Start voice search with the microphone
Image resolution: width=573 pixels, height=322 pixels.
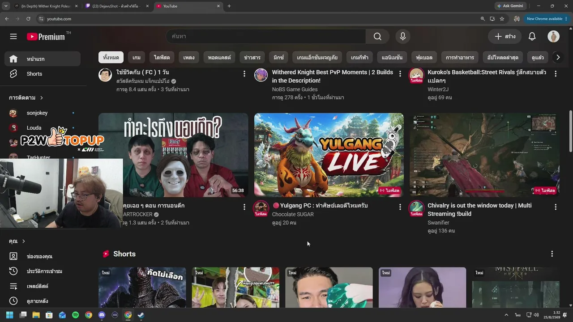403,36
